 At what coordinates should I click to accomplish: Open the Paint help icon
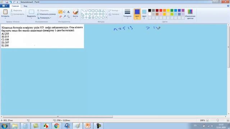pyautogui.click(x=228, y=6)
